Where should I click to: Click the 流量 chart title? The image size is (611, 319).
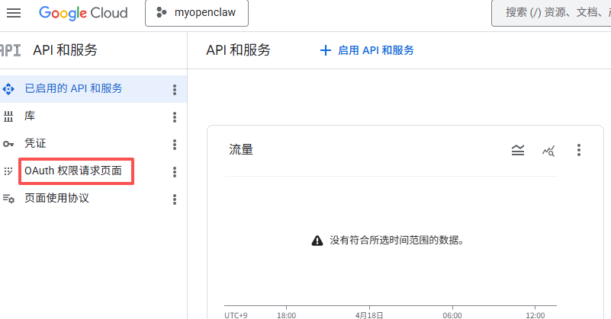(241, 150)
